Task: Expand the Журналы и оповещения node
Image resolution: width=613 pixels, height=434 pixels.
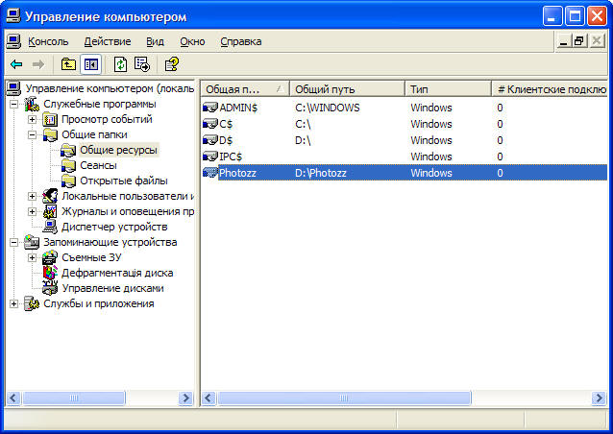Action: tap(32, 212)
